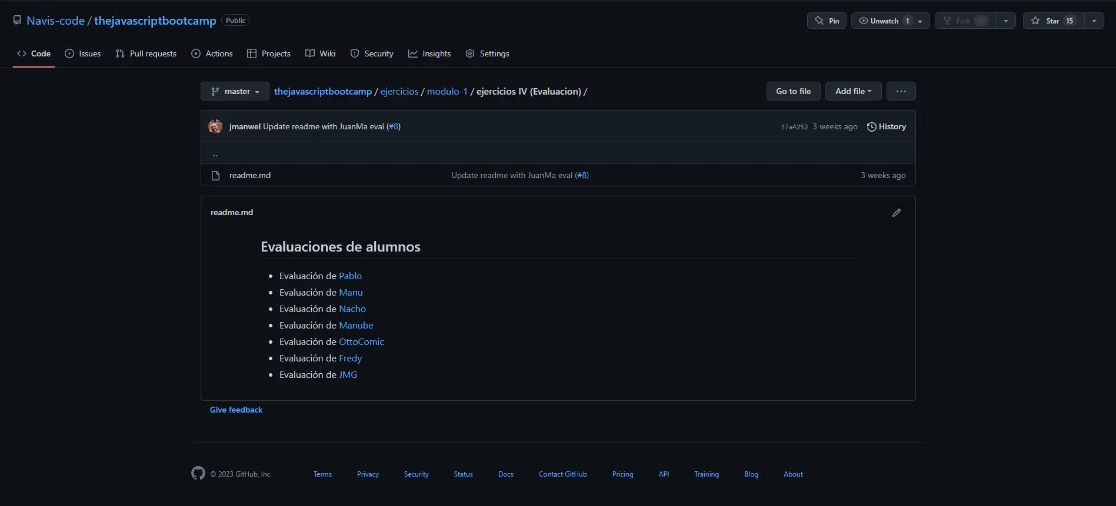Open Status in the footer
This screenshot has height=506, width=1116.
[x=463, y=474]
